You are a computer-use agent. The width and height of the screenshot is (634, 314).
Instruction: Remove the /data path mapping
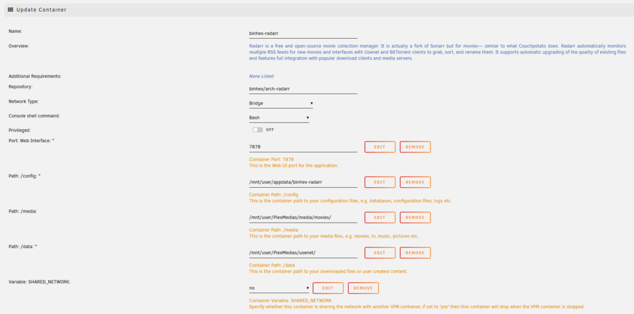tap(415, 252)
